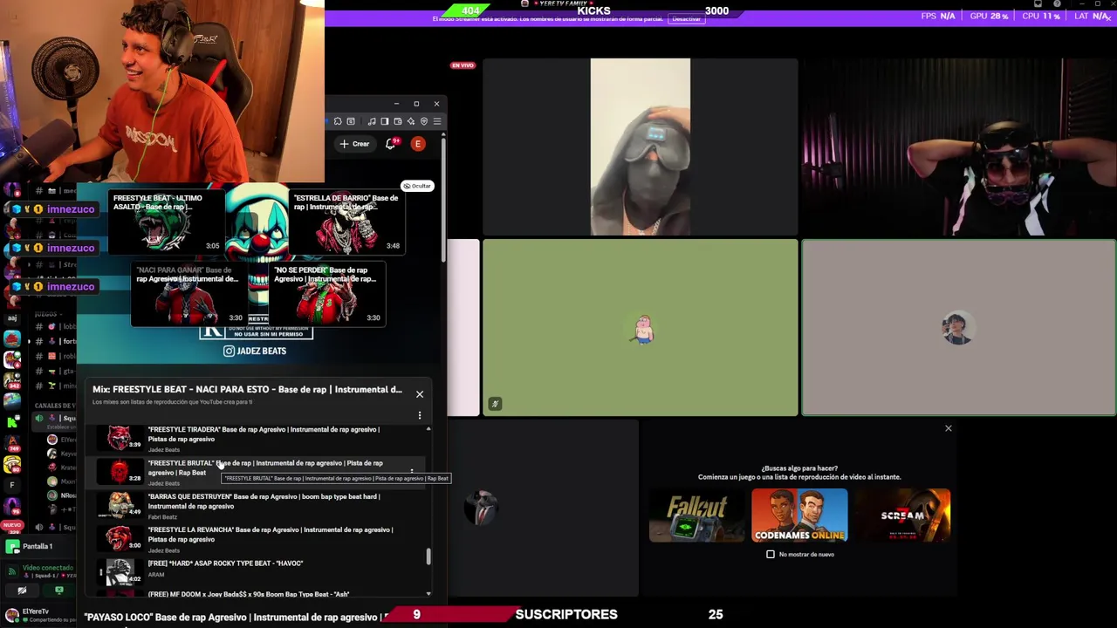
Task: Open the NACI PARA GANAR suggested video card
Action: pyautogui.click(x=188, y=294)
